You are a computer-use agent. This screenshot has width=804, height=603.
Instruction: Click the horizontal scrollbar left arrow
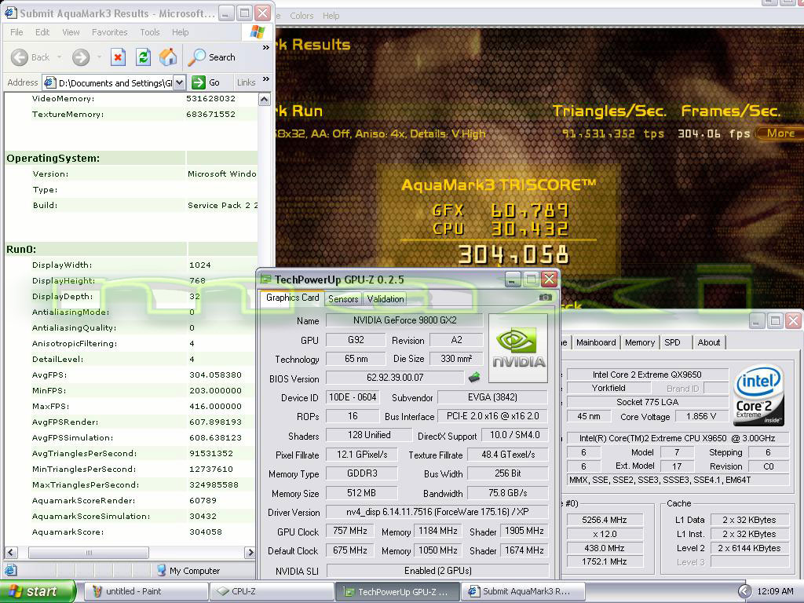point(11,552)
